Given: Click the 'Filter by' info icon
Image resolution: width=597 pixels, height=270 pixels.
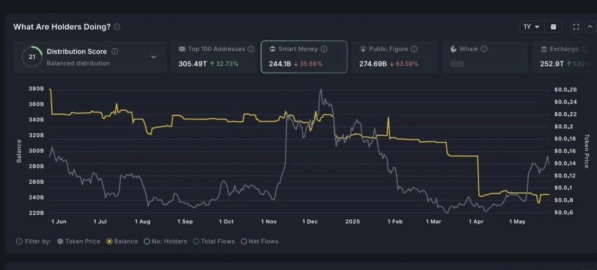Looking at the screenshot, I should pyautogui.click(x=20, y=241).
